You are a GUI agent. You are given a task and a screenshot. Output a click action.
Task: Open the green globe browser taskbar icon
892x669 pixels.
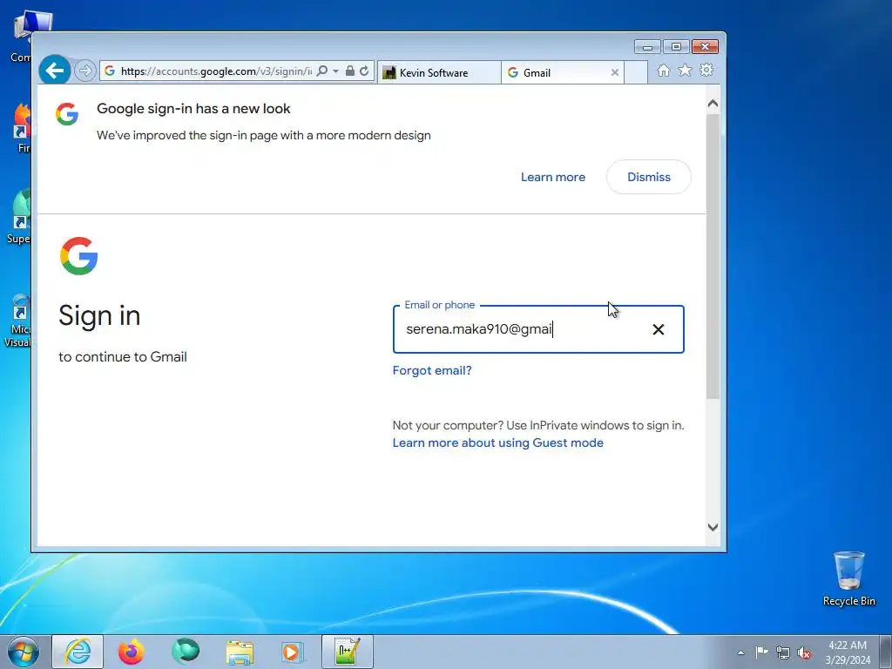tap(186, 652)
